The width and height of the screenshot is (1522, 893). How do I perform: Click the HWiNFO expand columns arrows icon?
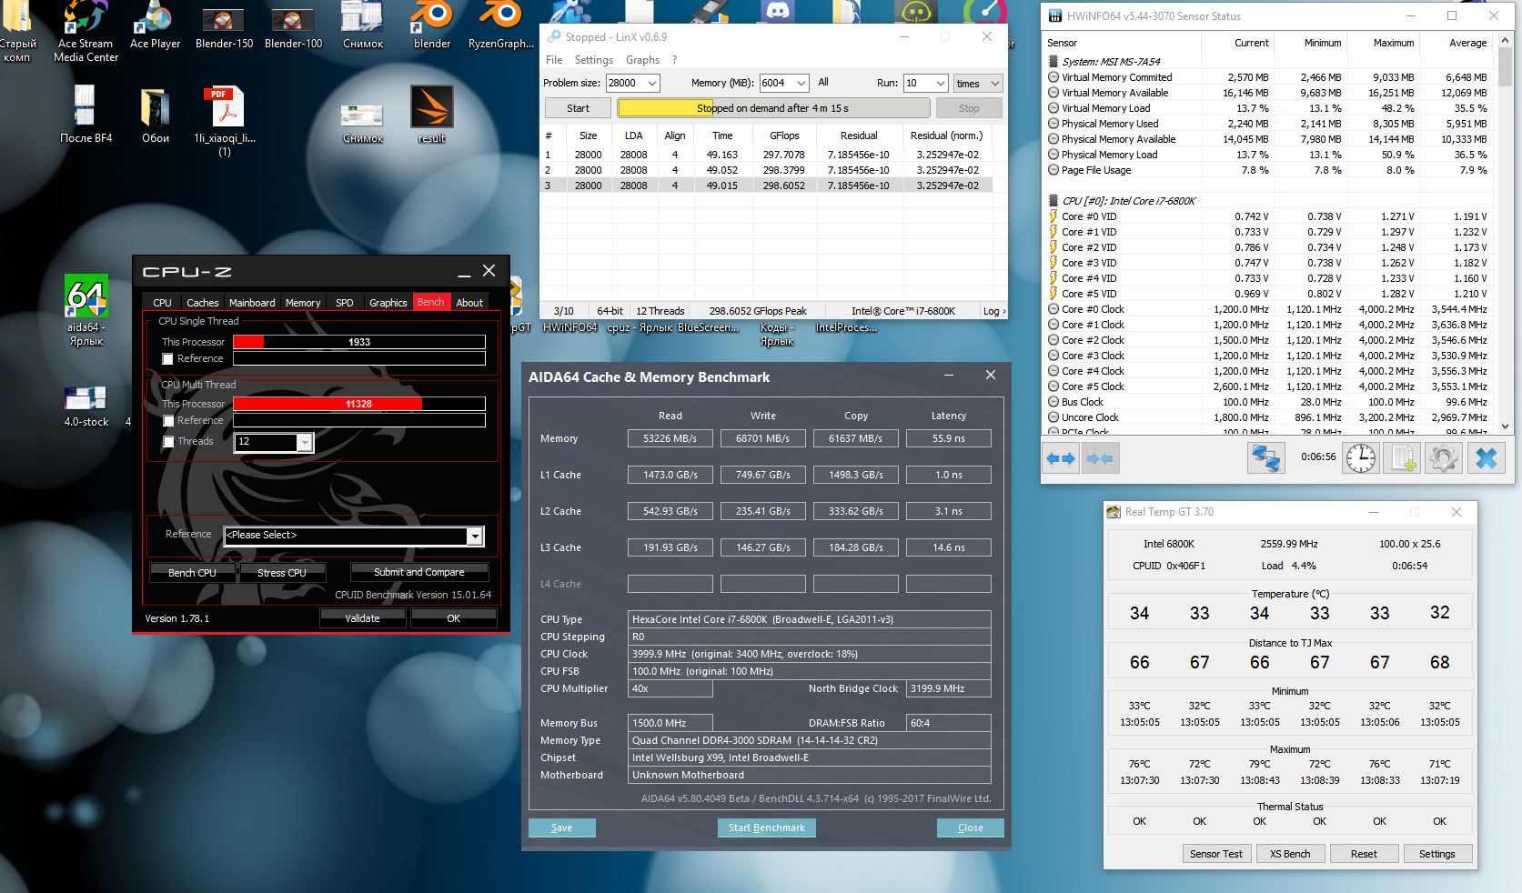[1061, 458]
